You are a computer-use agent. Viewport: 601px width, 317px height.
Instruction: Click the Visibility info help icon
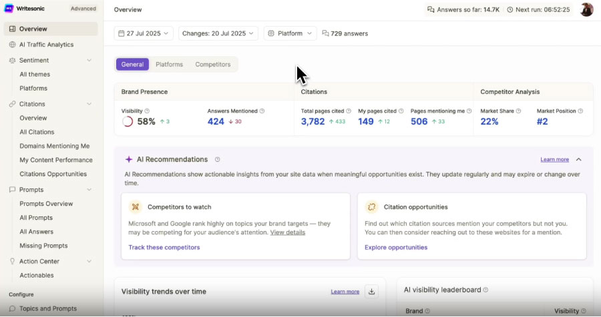(147, 111)
